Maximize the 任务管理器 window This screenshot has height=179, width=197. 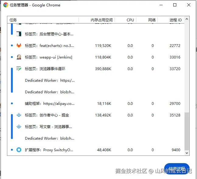tap(175, 5)
